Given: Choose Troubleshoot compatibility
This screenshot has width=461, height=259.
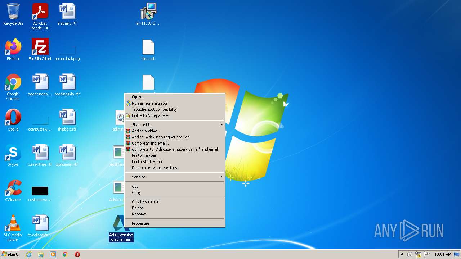Looking at the screenshot, I should (175, 109).
